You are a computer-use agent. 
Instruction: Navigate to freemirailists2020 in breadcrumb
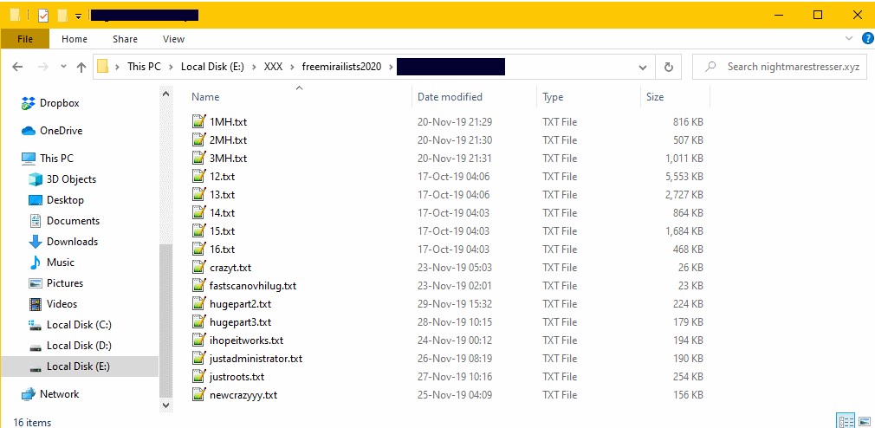pos(341,67)
